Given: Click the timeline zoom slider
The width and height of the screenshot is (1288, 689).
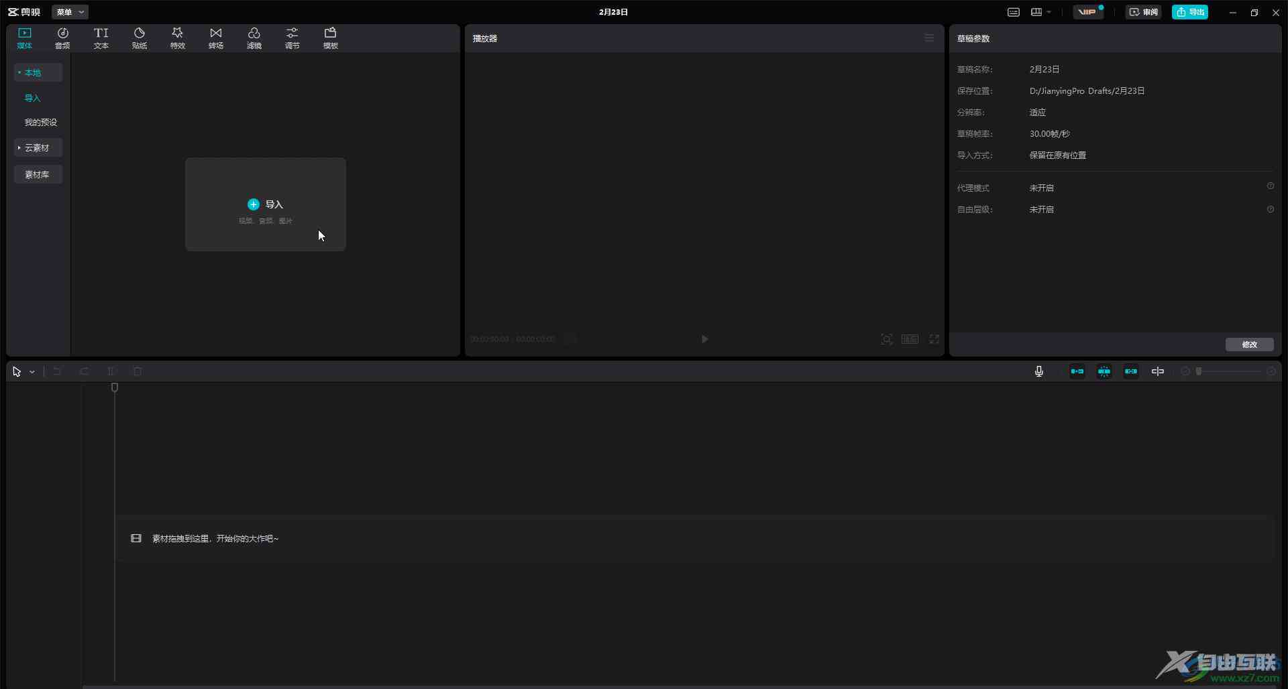Looking at the screenshot, I should [1228, 371].
